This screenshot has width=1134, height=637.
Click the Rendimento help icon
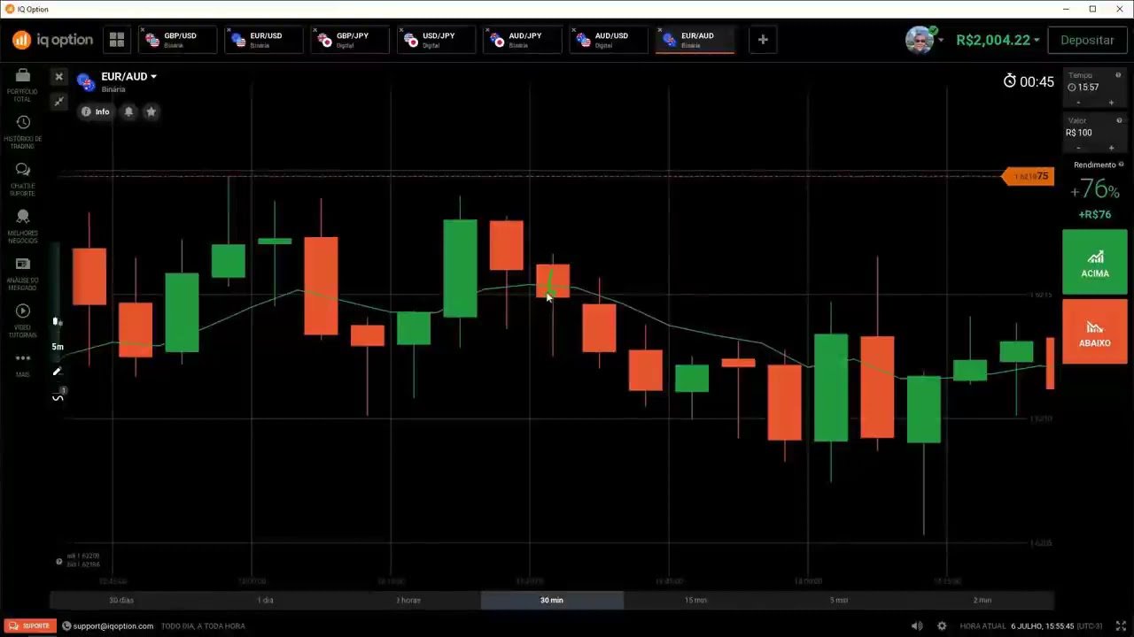pyautogui.click(x=1122, y=165)
